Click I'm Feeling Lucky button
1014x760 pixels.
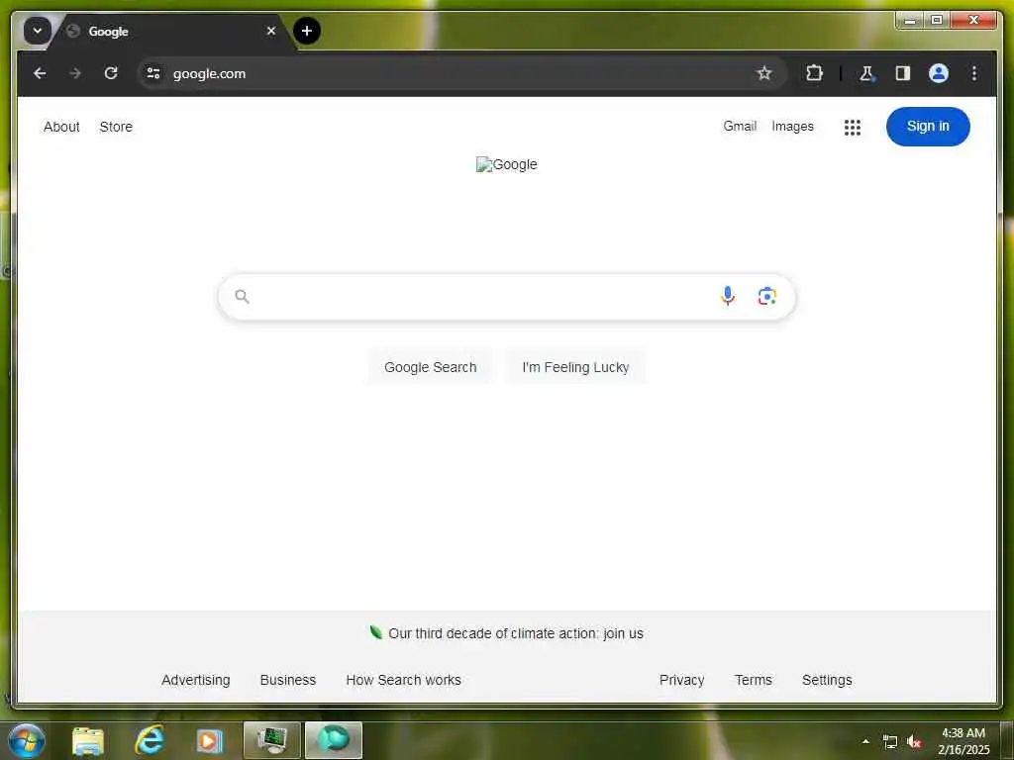[575, 367]
